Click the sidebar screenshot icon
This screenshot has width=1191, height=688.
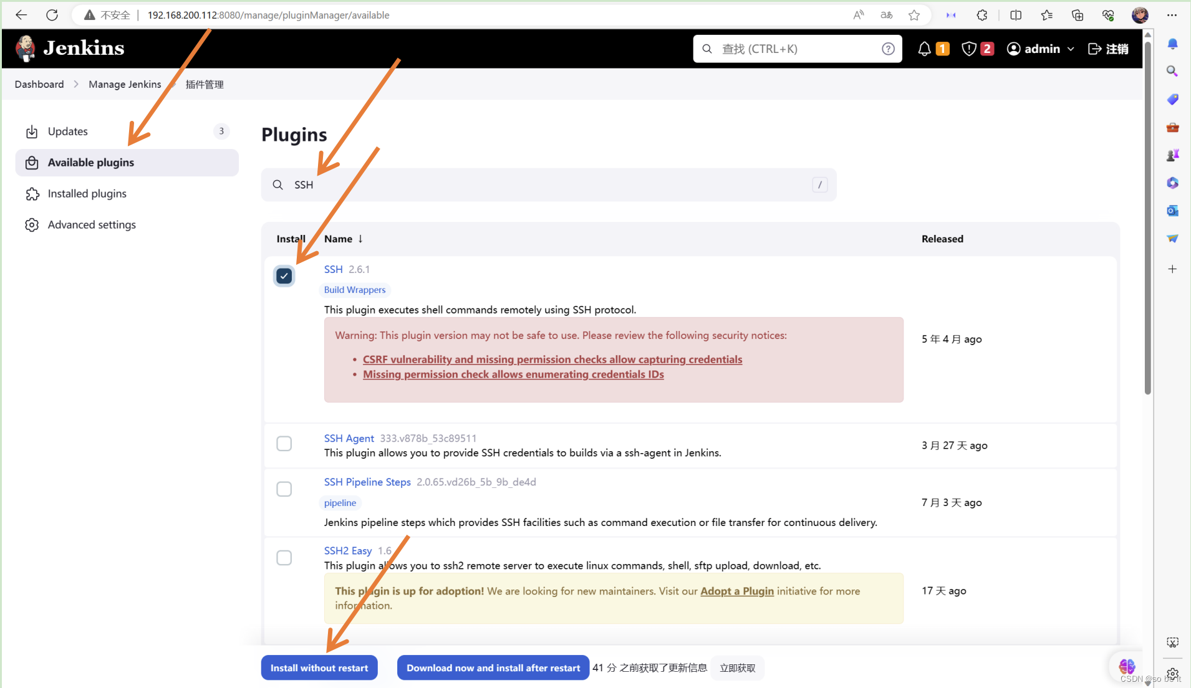point(1173,643)
